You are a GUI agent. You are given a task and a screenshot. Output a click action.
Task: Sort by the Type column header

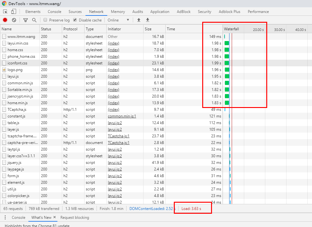pyautogui.click(x=96, y=29)
